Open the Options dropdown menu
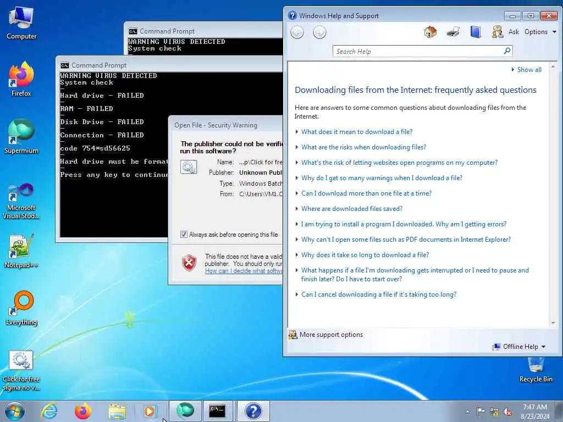563x422 pixels. click(x=540, y=32)
